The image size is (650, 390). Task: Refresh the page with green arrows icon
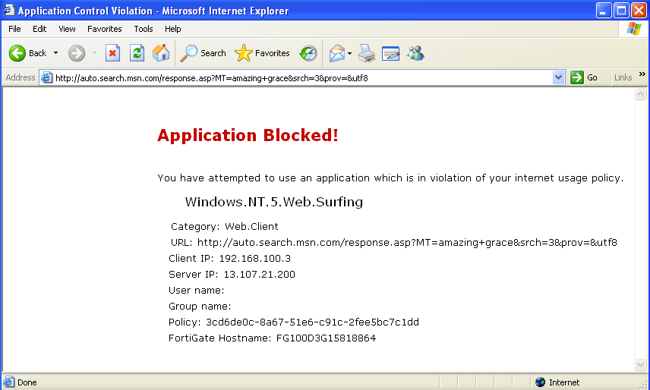(137, 53)
